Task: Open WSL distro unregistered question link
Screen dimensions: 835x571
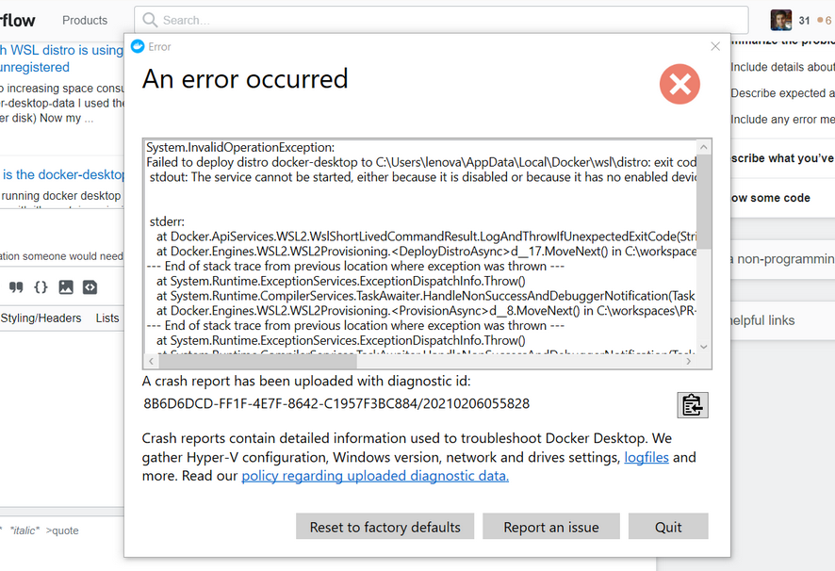Action: coord(62,58)
